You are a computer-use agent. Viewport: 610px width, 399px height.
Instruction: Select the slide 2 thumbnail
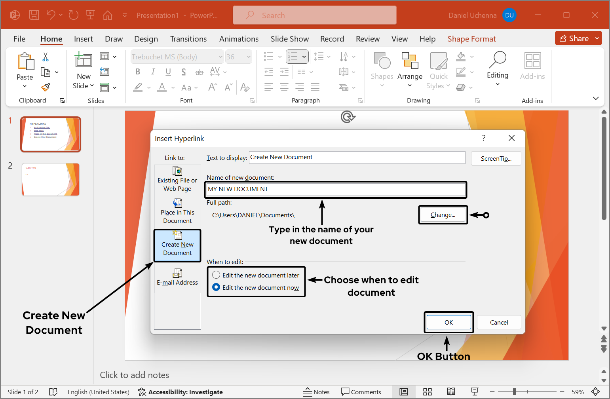[51, 179]
